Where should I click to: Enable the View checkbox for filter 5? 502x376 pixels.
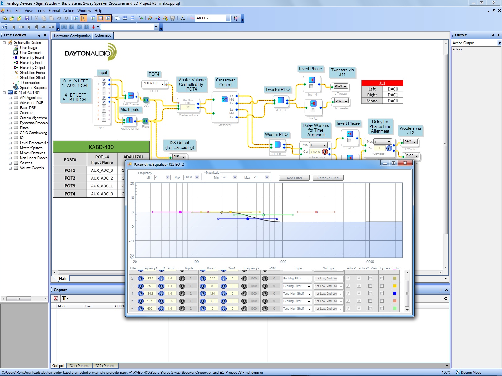(x=370, y=301)
